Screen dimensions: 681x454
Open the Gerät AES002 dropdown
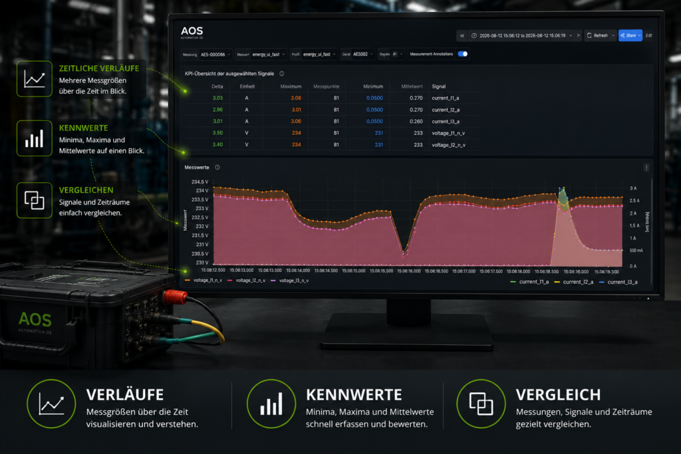pyautogui.click(x=358, y=55)
